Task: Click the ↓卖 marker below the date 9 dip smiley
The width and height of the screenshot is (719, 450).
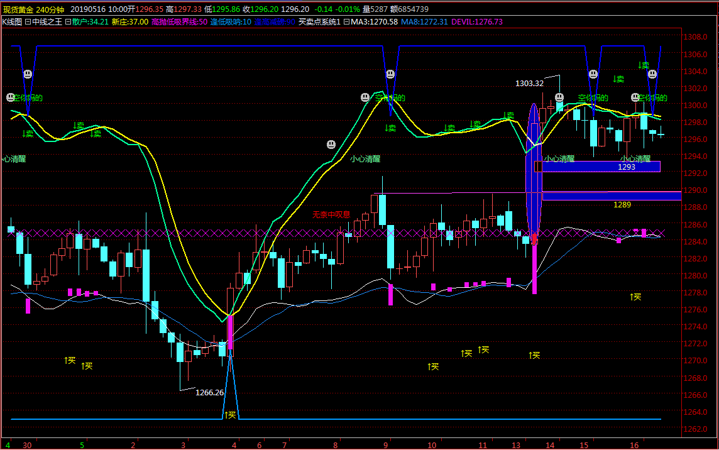Action: tap(390, 128)
